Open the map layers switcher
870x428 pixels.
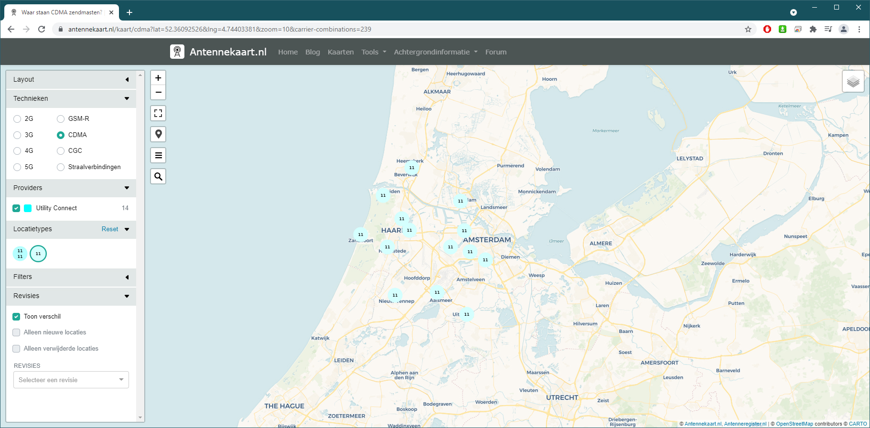tap(853, 81)
